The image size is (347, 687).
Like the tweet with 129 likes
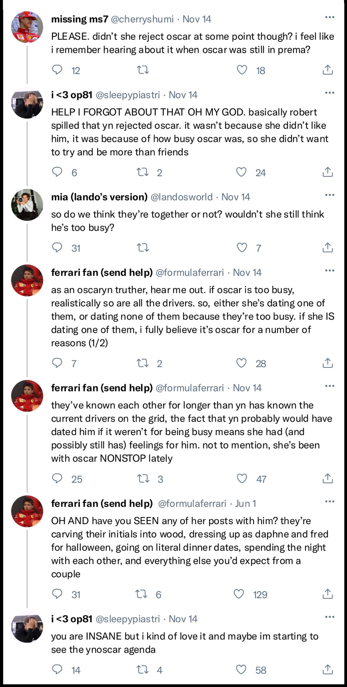click(239, 594)
